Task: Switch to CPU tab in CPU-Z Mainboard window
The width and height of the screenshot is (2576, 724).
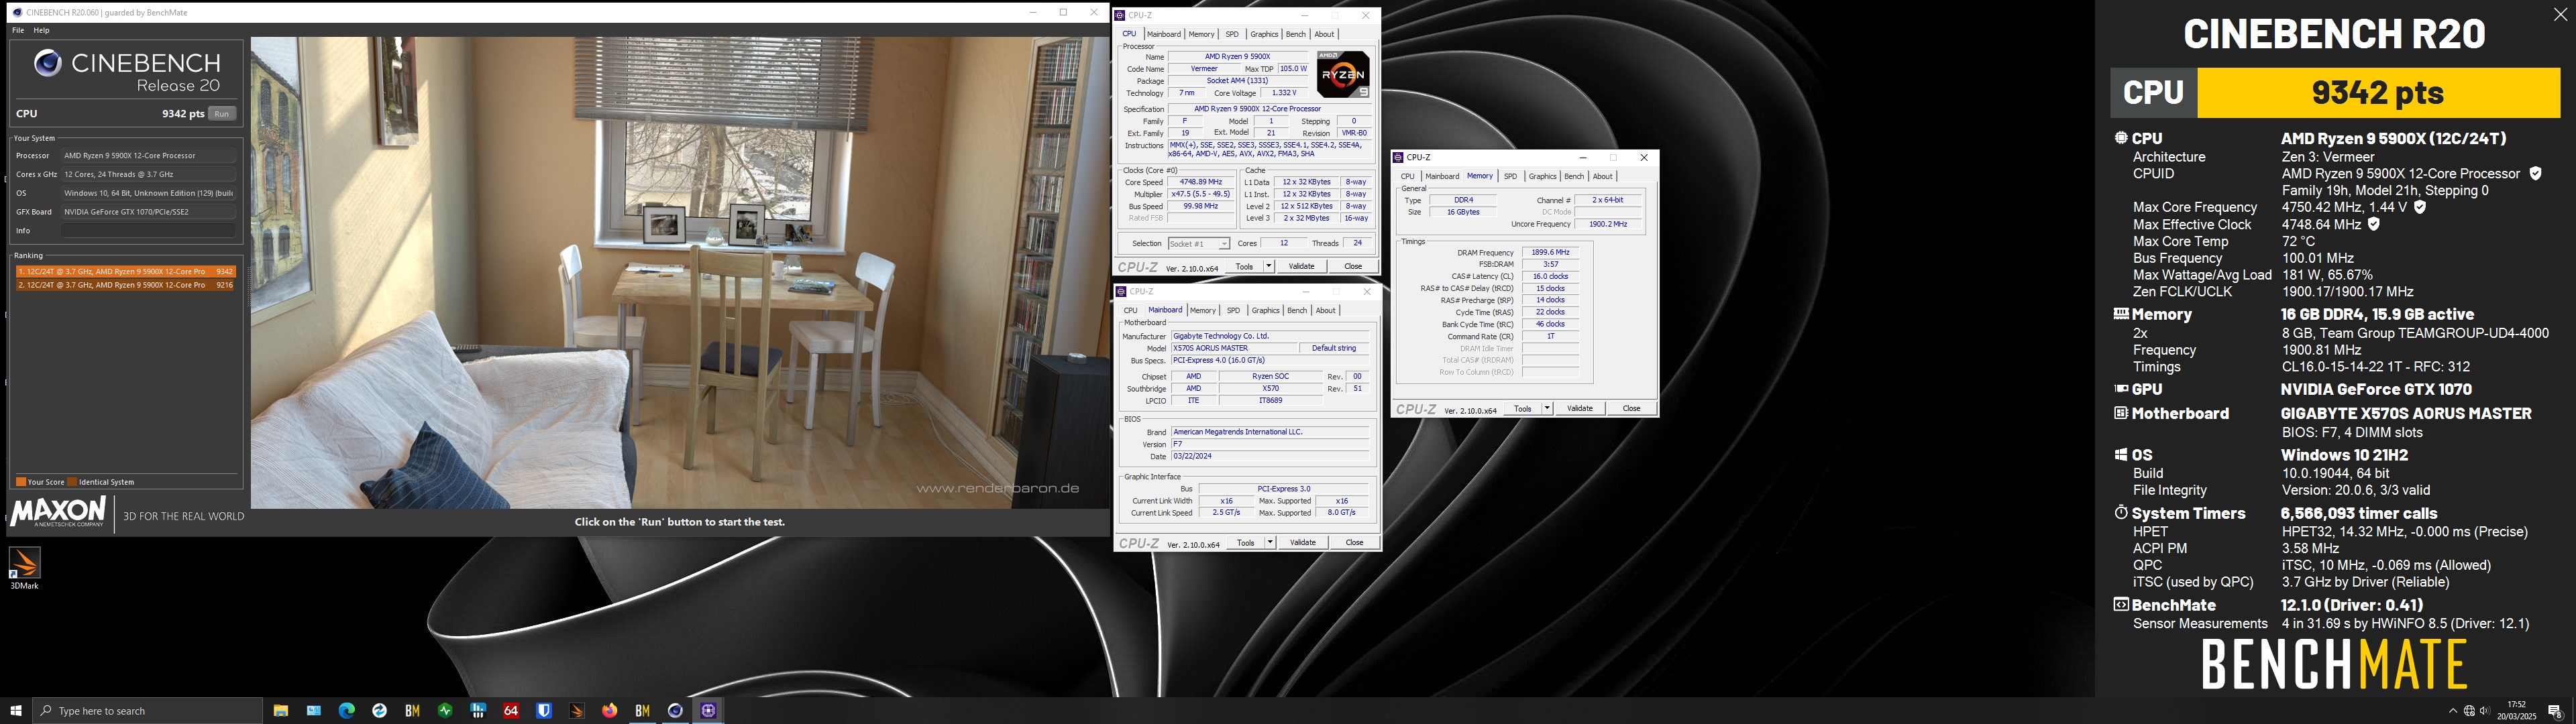Action: (x=1130, y=310)
